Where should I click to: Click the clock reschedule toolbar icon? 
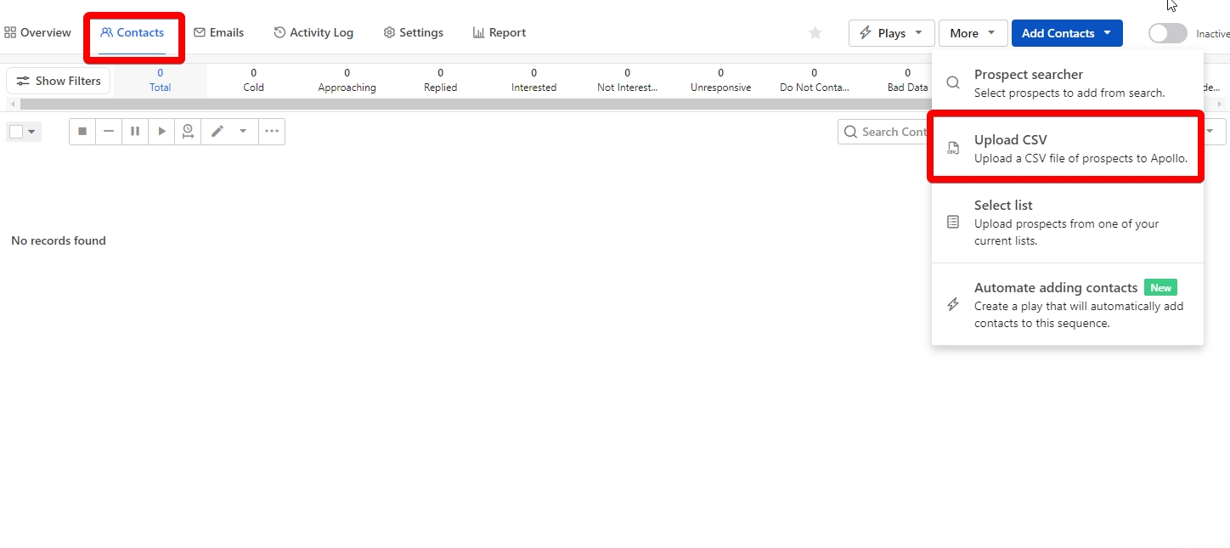point(188,132)
